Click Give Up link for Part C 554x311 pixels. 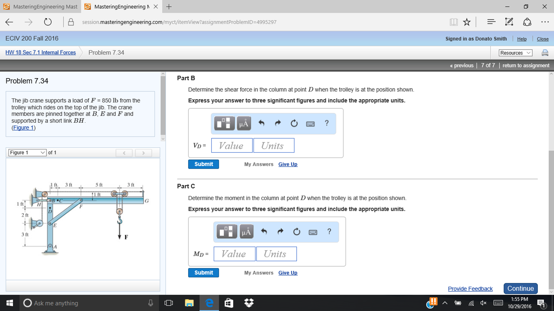pyautogui.click(x=288, y=273)
